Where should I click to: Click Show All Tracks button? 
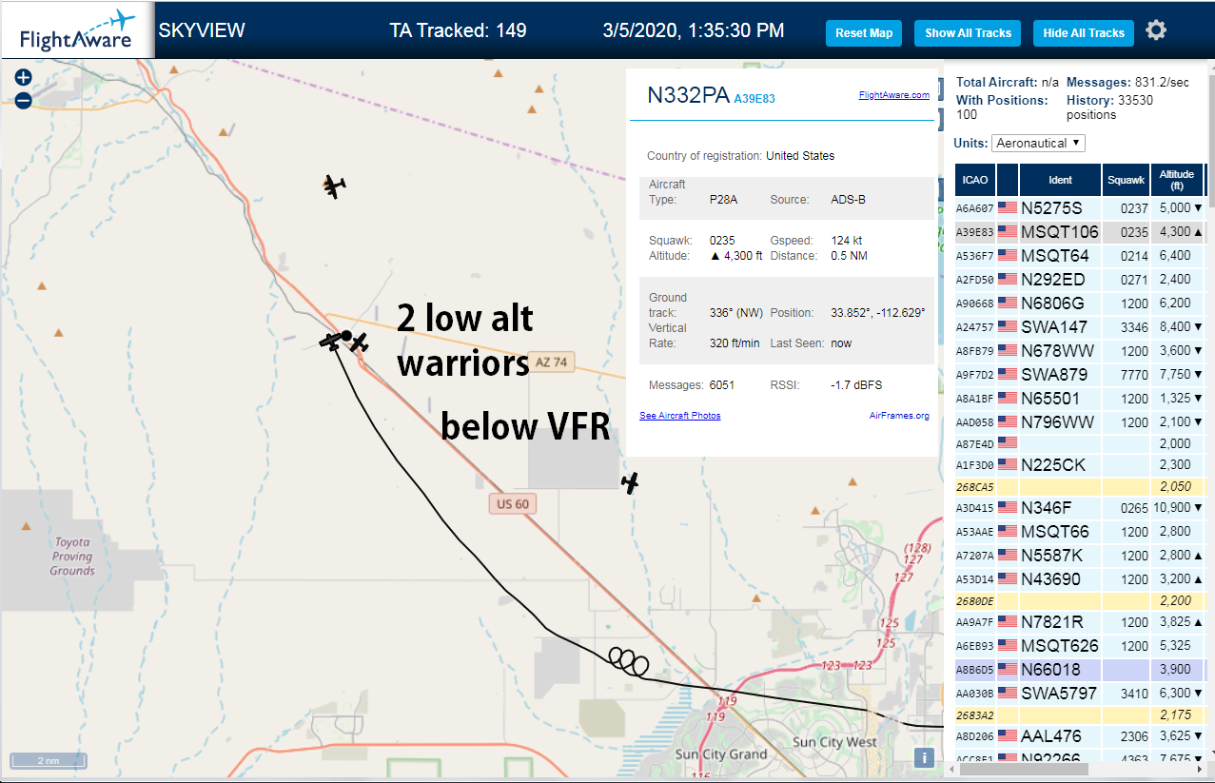tap(968, 33)
